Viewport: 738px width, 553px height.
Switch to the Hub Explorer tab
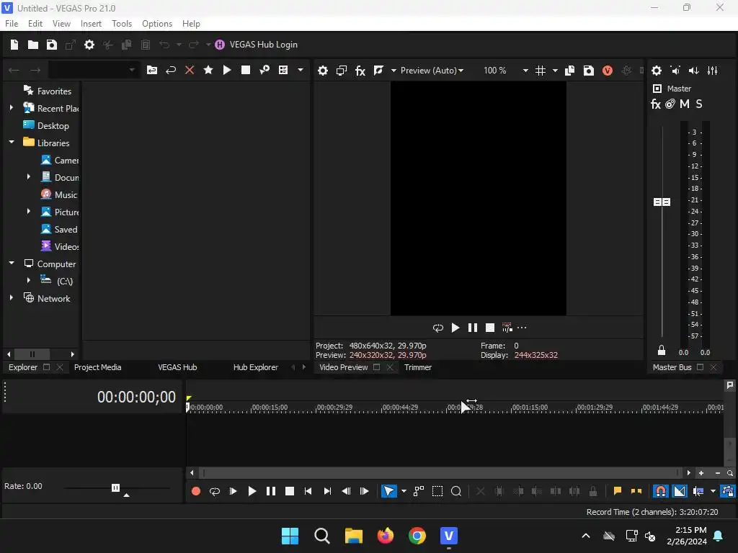(x=256, y=367)
